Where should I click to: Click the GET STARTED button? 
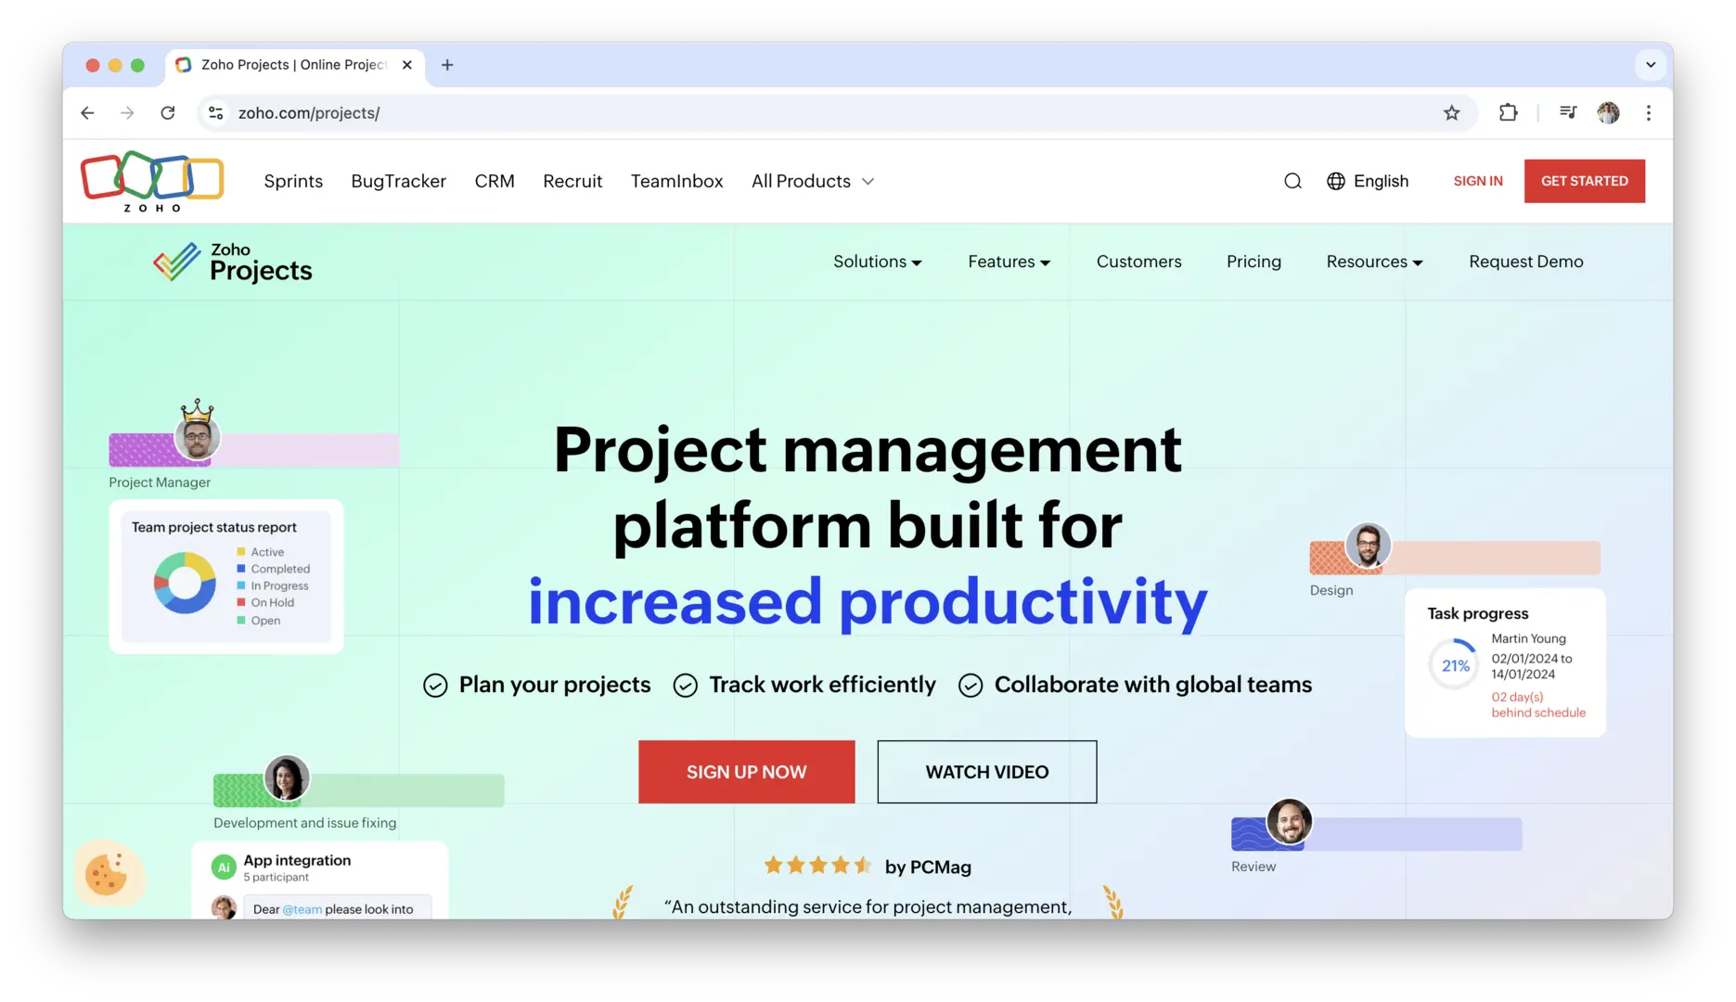1584,181
